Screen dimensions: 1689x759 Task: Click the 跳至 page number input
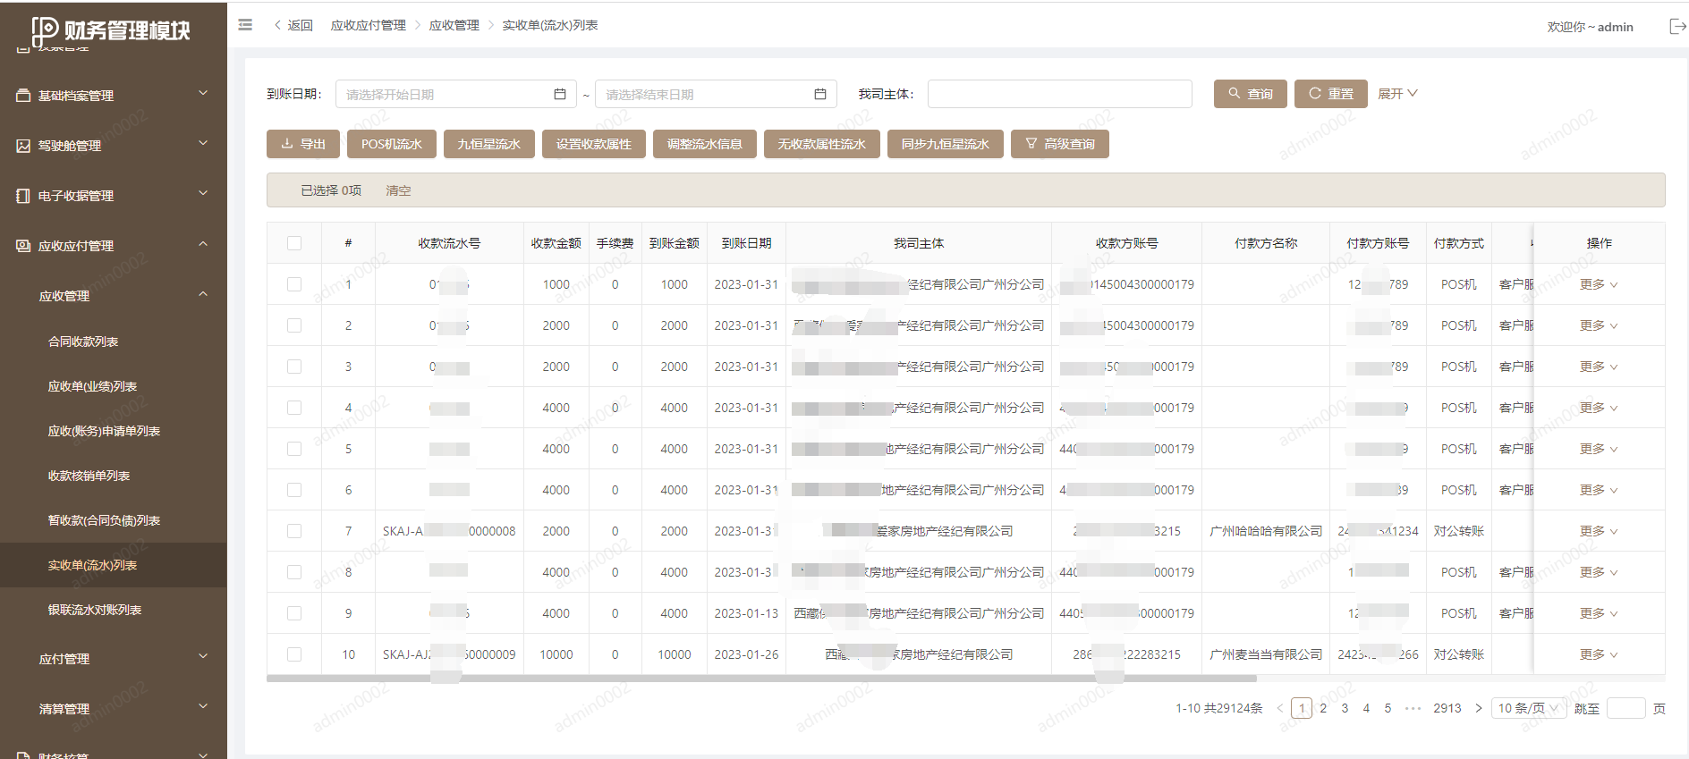[1626, 708]
